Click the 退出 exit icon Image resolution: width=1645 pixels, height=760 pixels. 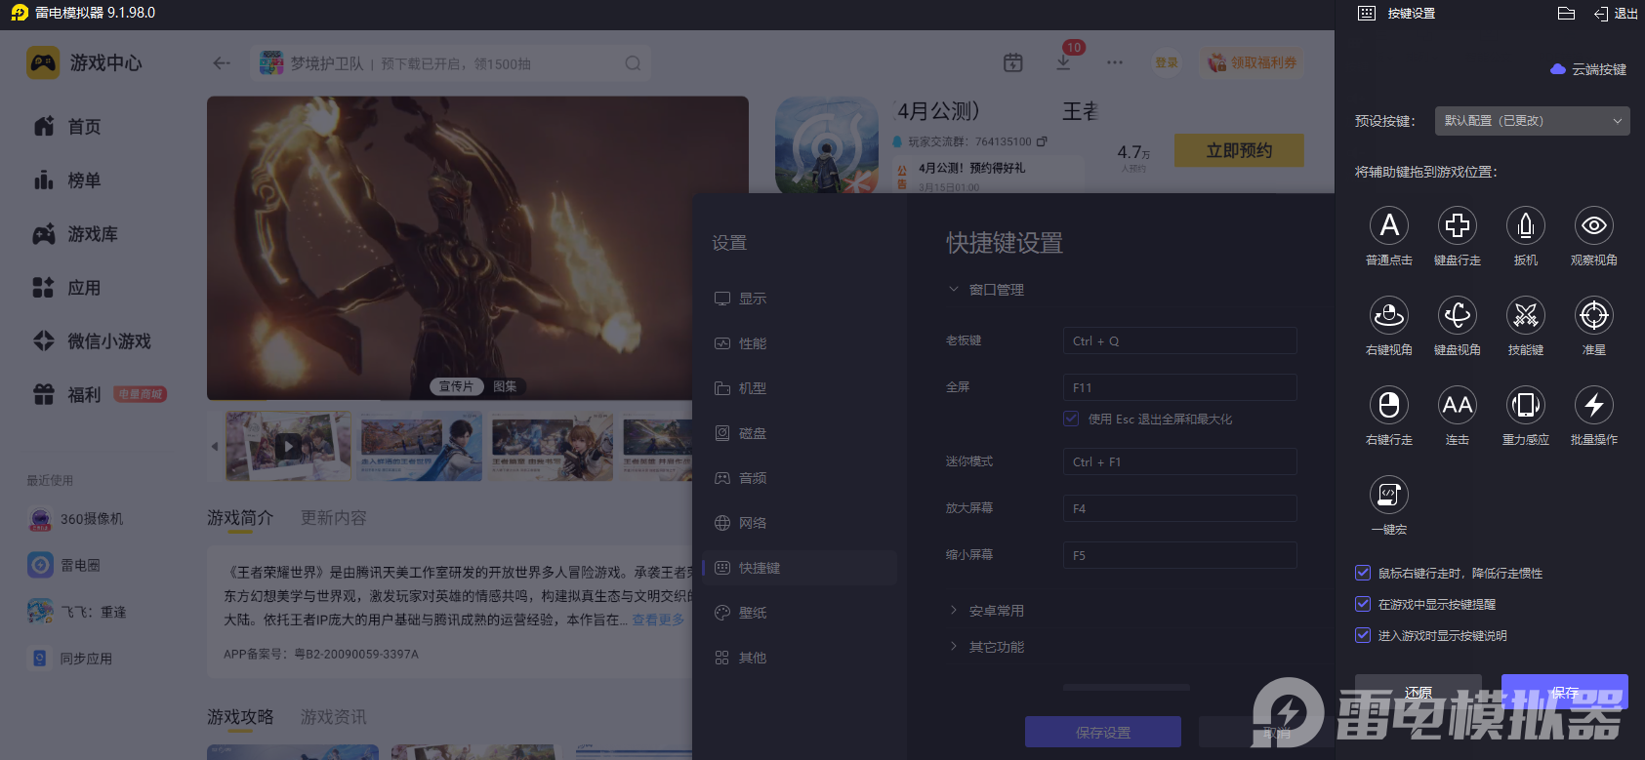pyautogui.click(x=1601, y=14)
